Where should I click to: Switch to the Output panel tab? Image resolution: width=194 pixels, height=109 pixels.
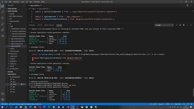pos(40,25)
